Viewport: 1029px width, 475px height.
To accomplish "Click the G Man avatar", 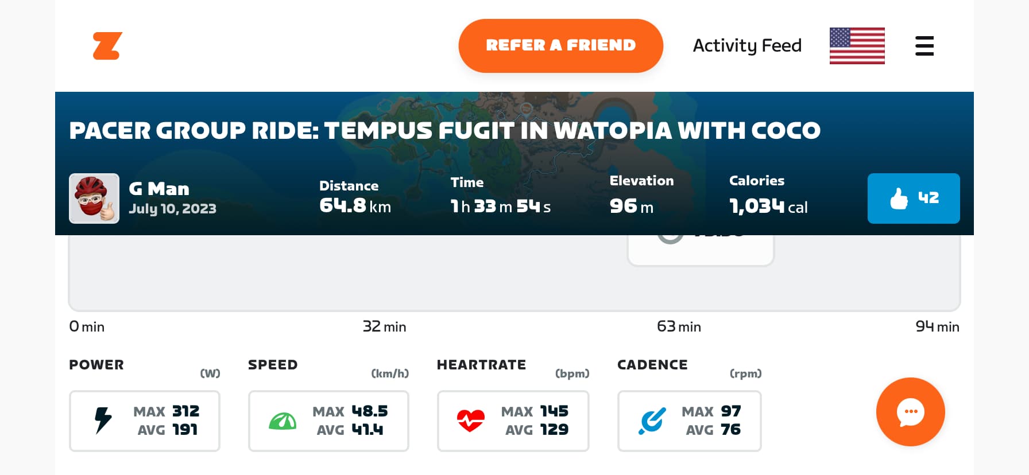I will [94, 198].
